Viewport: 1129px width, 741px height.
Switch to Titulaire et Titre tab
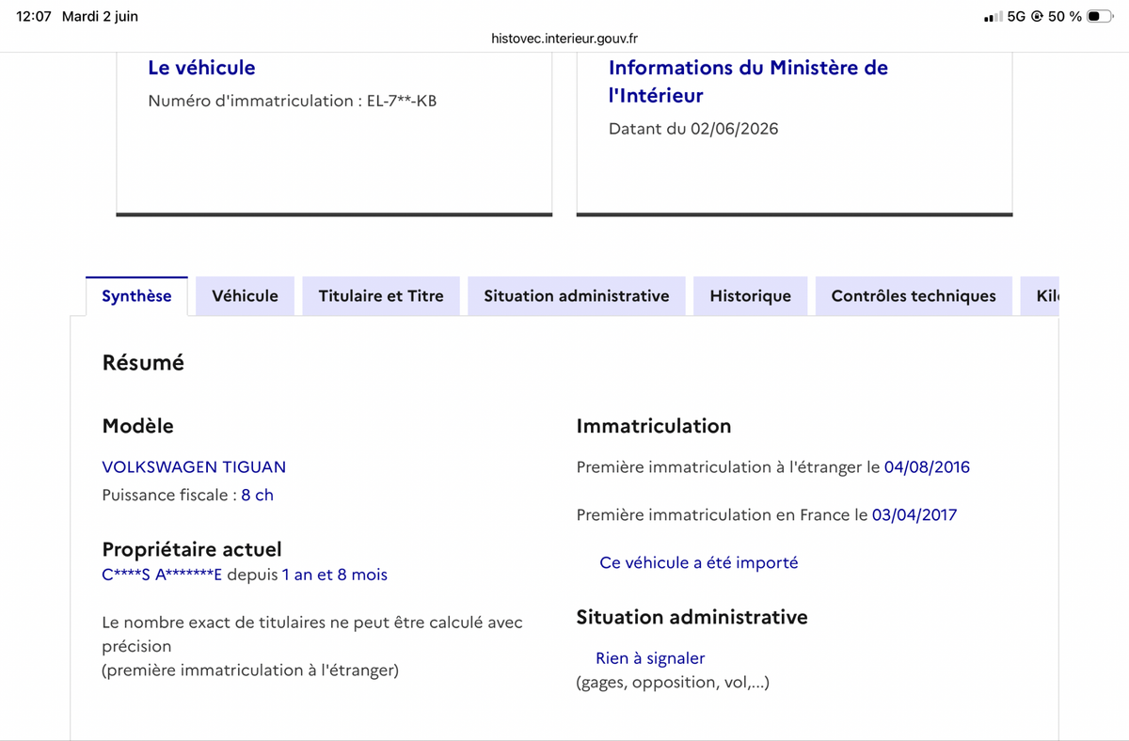point(381,296)
